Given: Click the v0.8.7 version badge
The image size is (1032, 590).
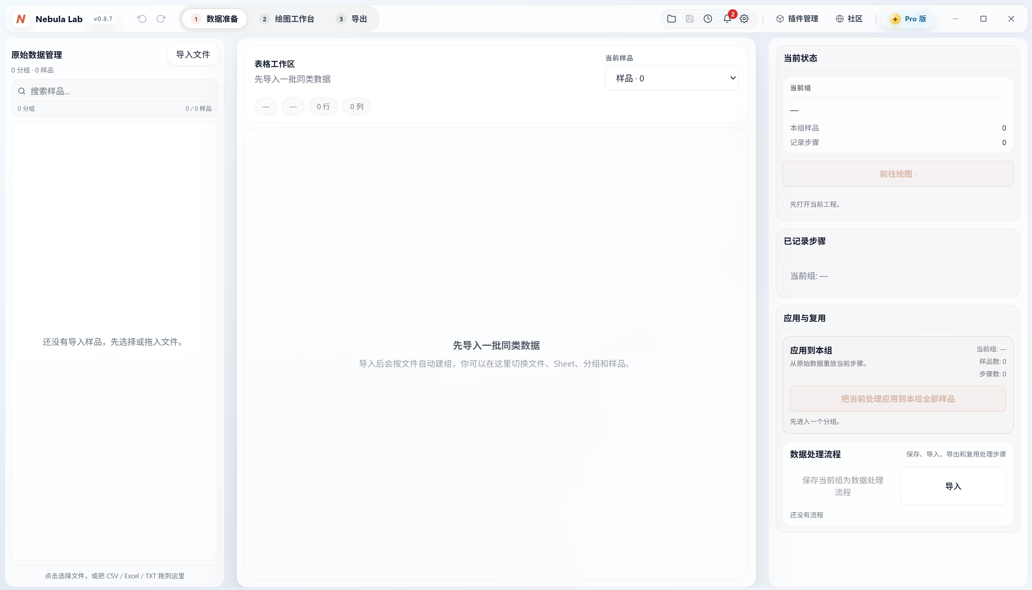Looking at the screenshot, I should (103, 19).
